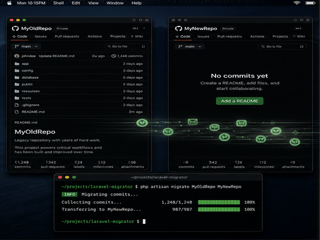
Task: Click the Collecting commits progress bar
Action: coord(219,202)
